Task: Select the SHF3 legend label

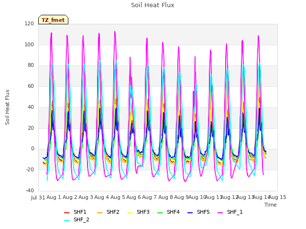Action: (x=143, y=212)
